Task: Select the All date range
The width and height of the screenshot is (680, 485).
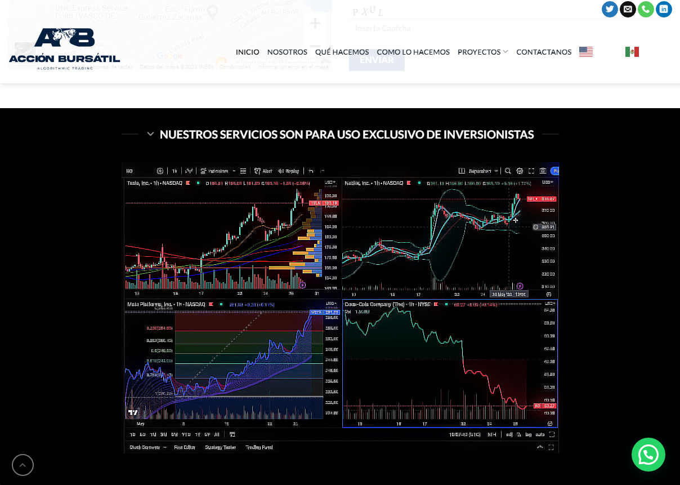Action: point(217,434)
